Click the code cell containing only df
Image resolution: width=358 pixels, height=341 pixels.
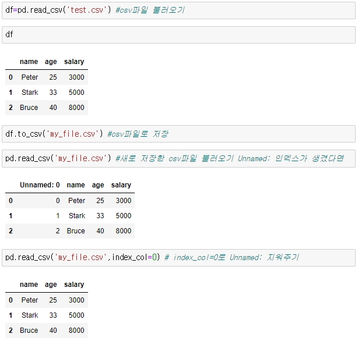[179, 35]
